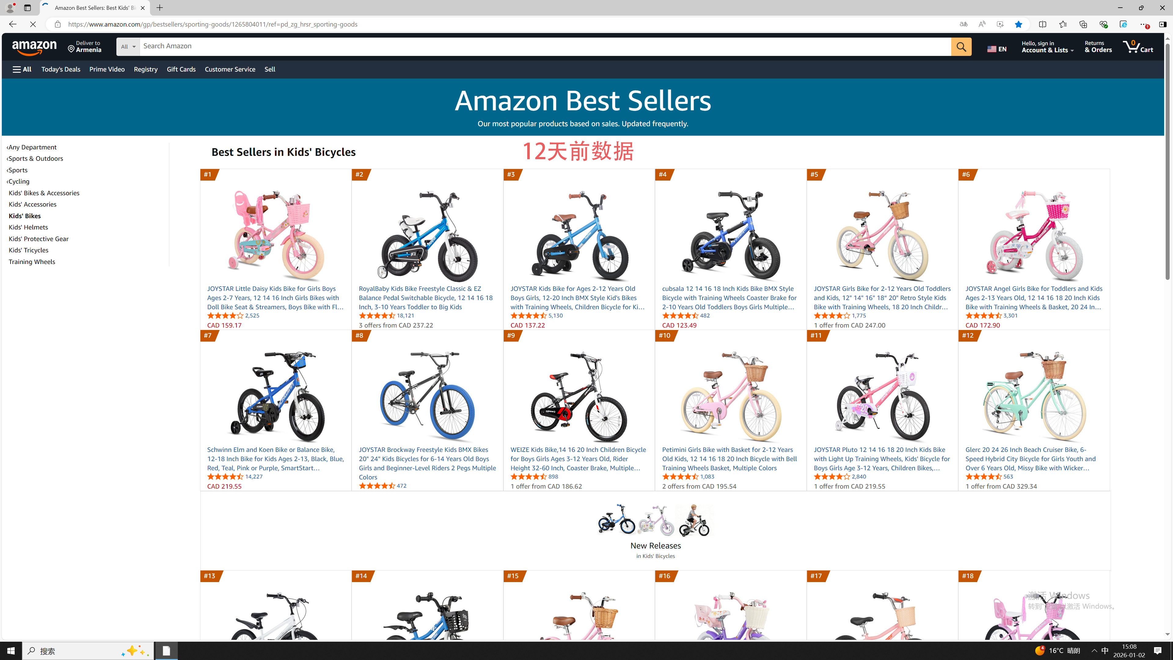This screenshot has width=1173, height=660.
Task: Open the shopping cart icon
Action: pyautogui.click(x=1138, y=46)
